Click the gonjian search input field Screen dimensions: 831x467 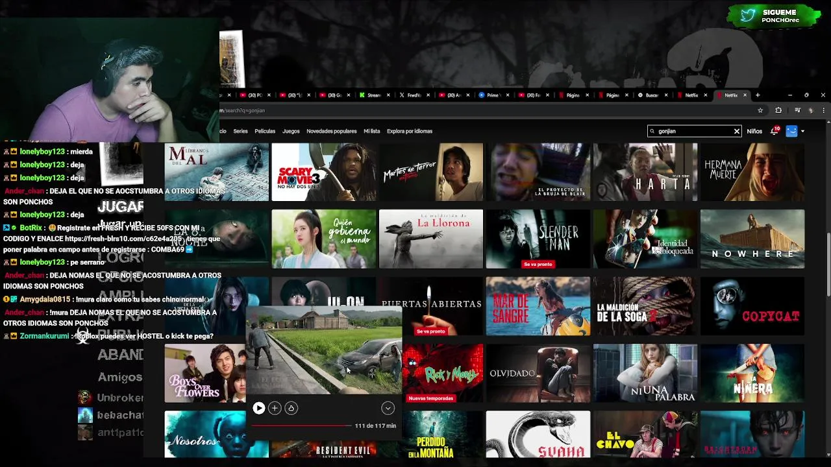tap(695, 131)
